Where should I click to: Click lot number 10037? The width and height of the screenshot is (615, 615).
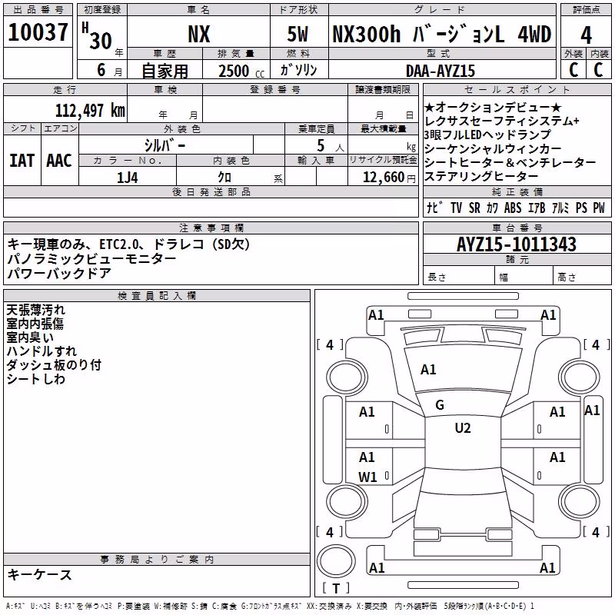38,32
